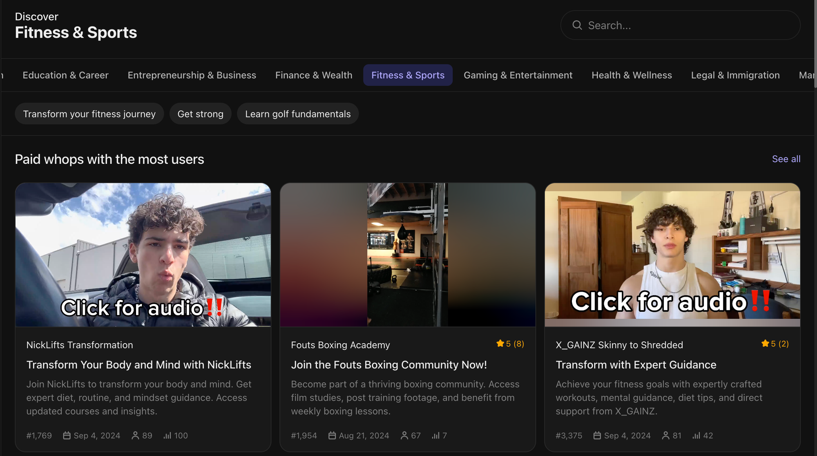This screenshot has height=456, width=817.
Task: Open Education & Career category
Action: point(65,75)
